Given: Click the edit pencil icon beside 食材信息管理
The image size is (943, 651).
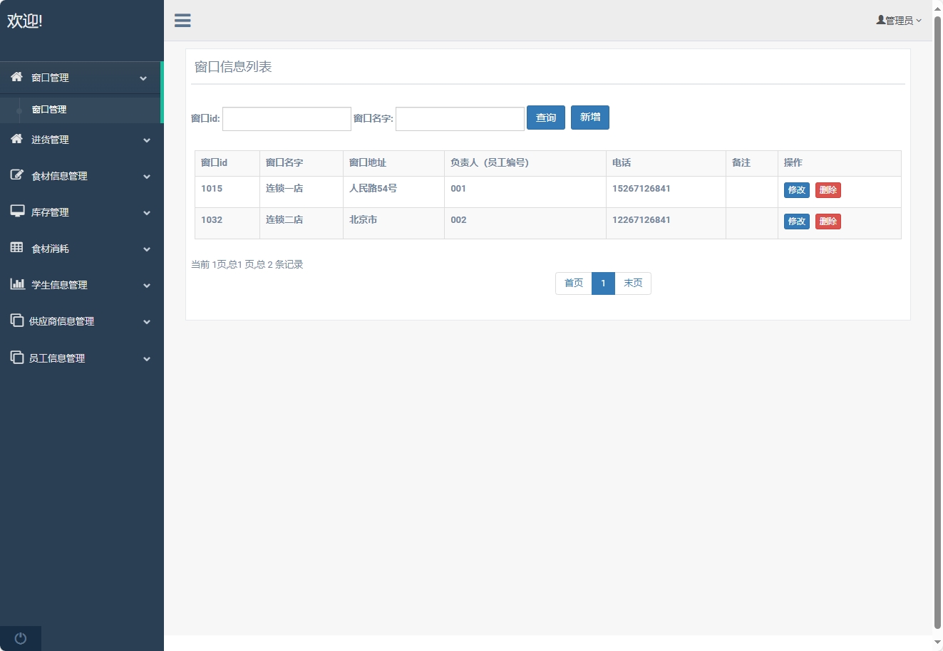Looking at the screenshot, I should coord(17,175).
